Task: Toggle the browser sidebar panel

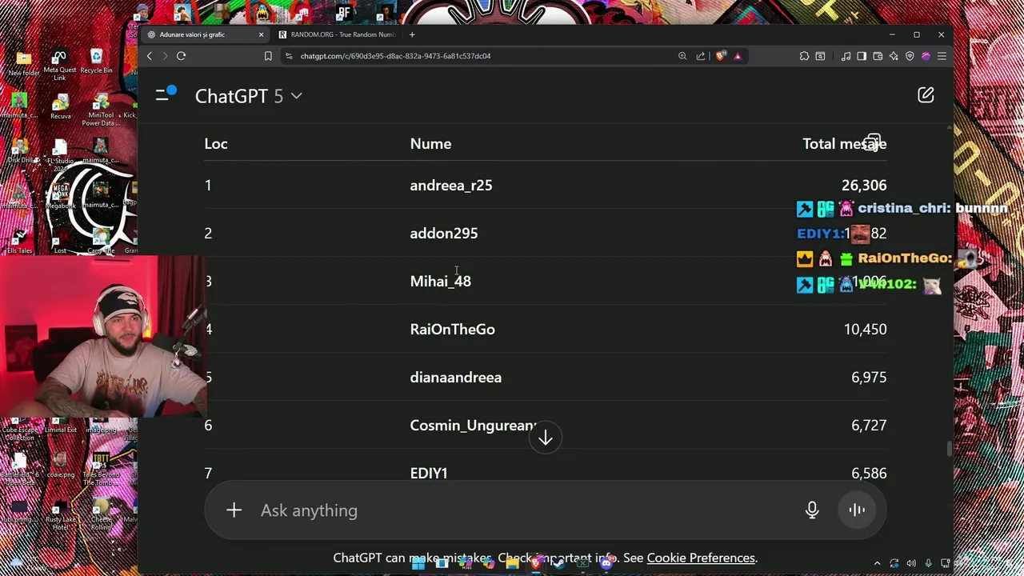Action: pyautogui.click(x=862, y=56)
